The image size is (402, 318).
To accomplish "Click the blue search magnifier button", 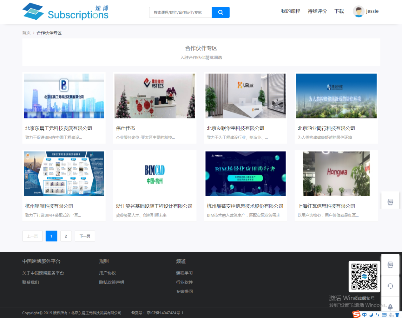I will [x=221, y=12].
